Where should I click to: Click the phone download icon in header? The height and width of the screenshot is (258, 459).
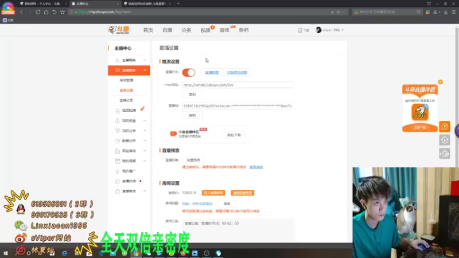click(300, 30)
